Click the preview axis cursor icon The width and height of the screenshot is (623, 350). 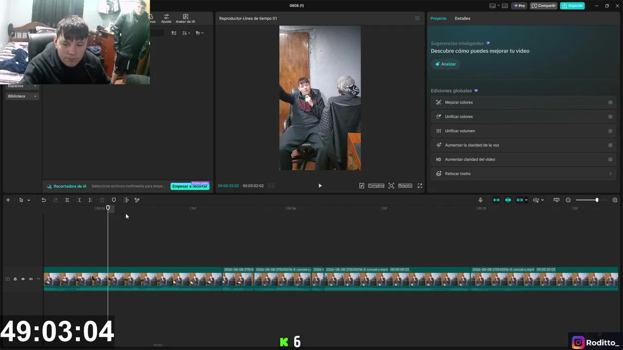pos(536,200)
